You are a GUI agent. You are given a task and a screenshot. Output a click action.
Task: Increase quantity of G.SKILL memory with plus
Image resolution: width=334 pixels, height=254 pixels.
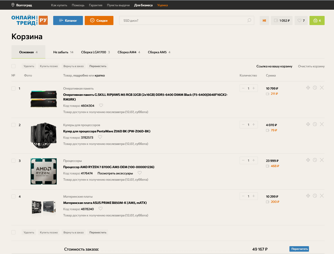(x=254, y=88)
